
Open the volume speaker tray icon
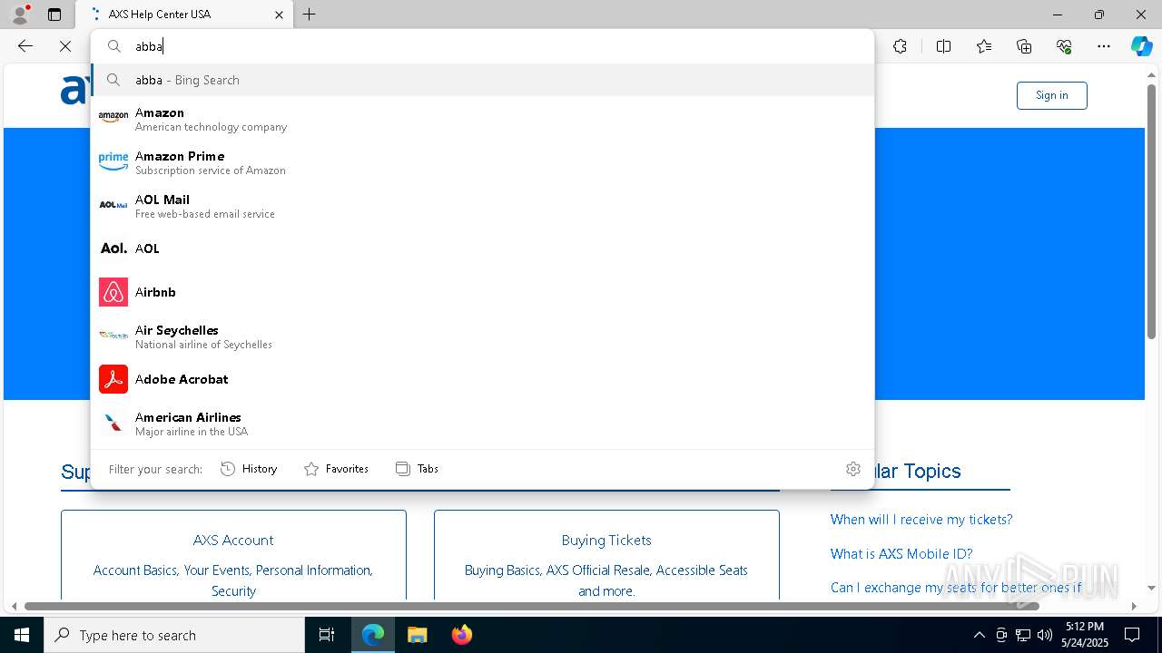pyautogui.click(x=1045, y=635)
